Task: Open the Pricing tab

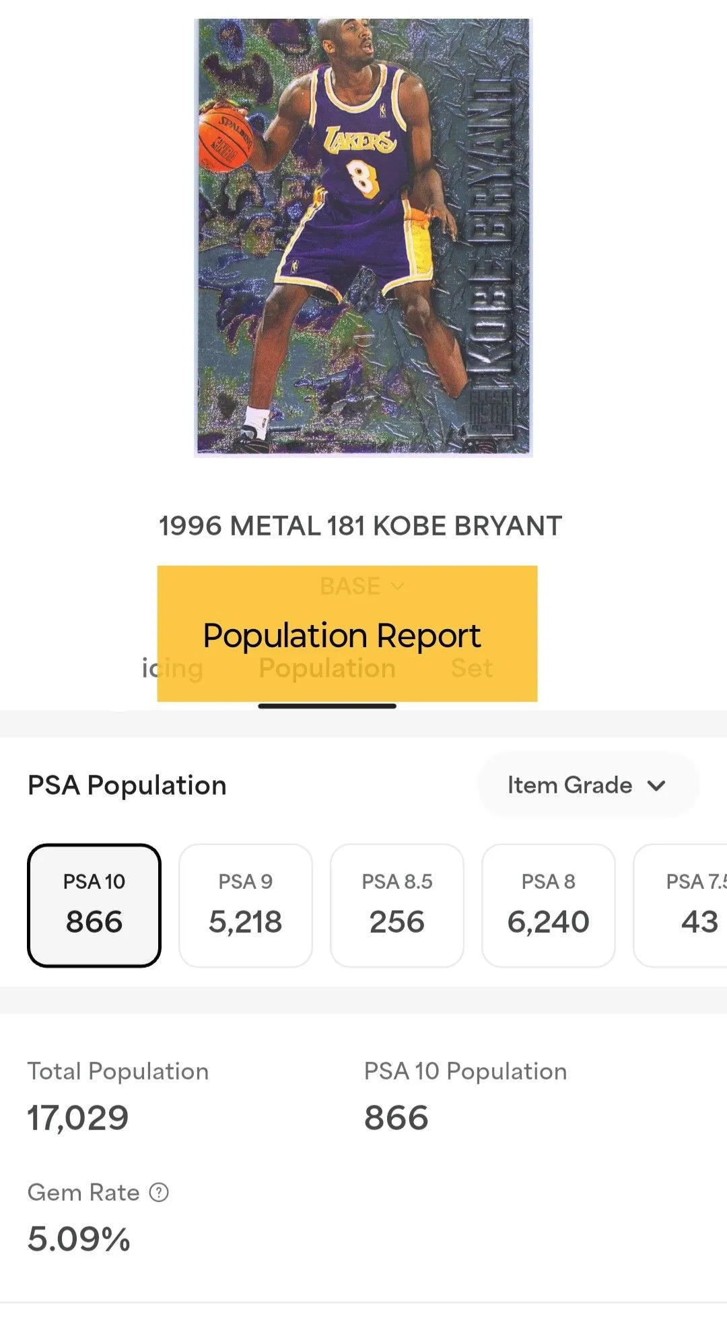Action: [x=172, y=668]
